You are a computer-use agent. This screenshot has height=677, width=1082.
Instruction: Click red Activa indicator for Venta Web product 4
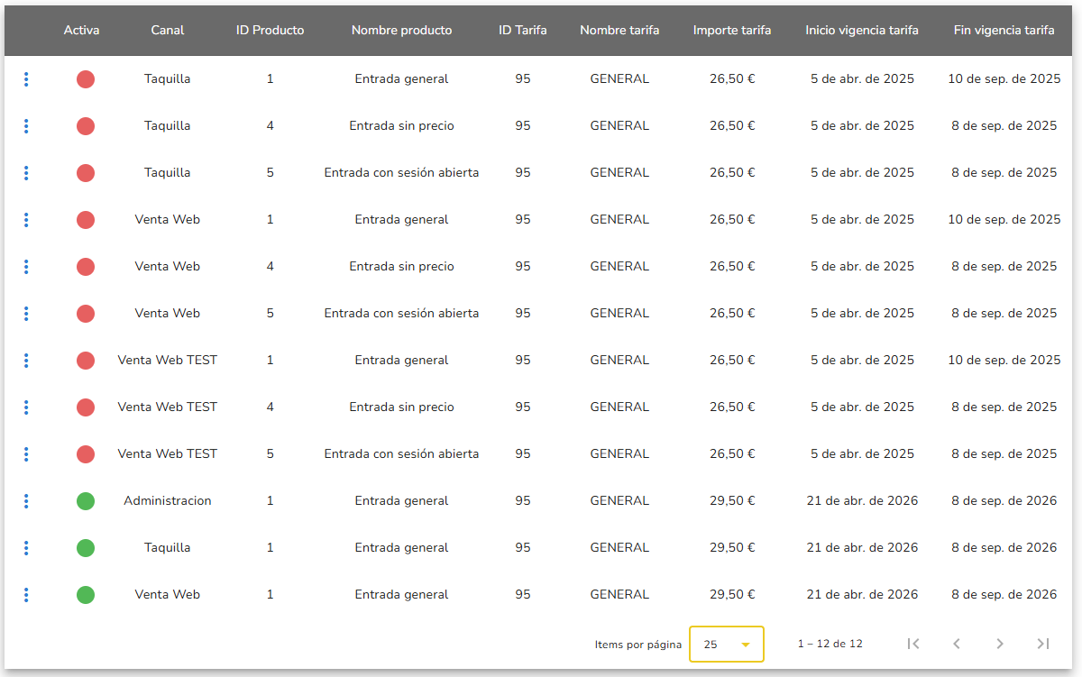pos(86,267)
